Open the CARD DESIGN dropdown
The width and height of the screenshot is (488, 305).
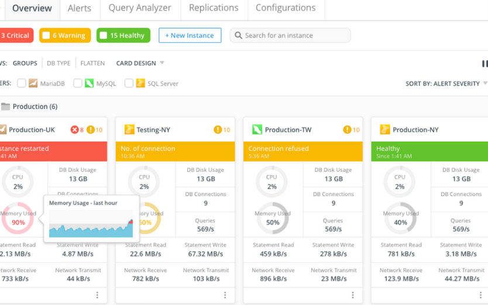(x=140, y=63)
